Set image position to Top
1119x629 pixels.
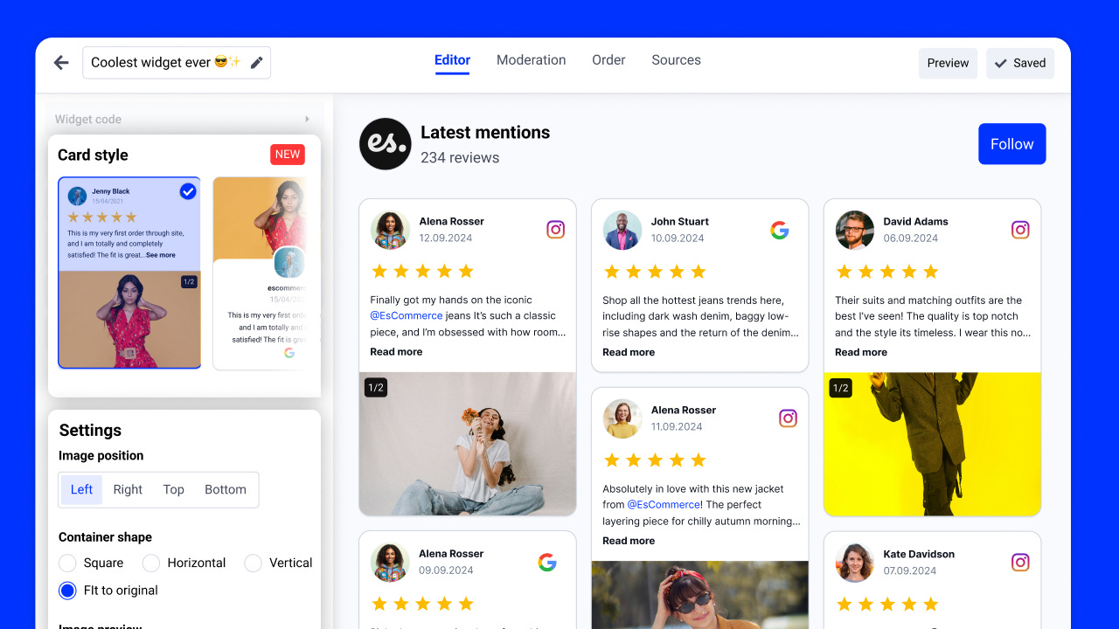pos(174,489)
